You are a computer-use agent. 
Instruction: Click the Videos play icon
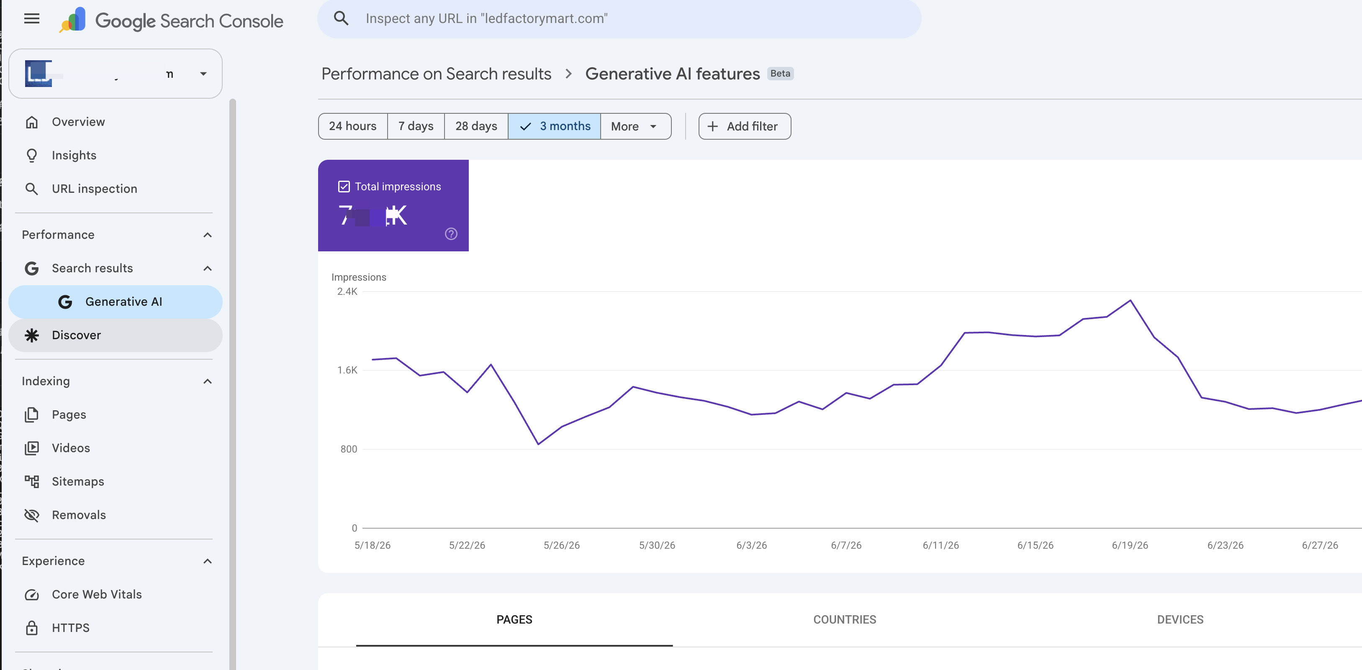click(x=32, y=448)
